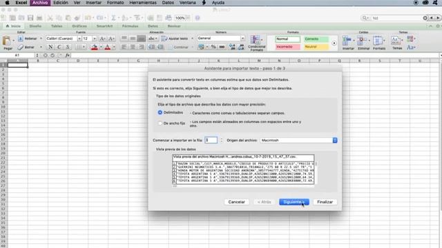Click the percent style icon
Screen dimensions: 442x248
pos(213,47)
